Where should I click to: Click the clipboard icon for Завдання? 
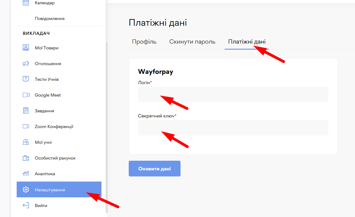pos(26,111)
